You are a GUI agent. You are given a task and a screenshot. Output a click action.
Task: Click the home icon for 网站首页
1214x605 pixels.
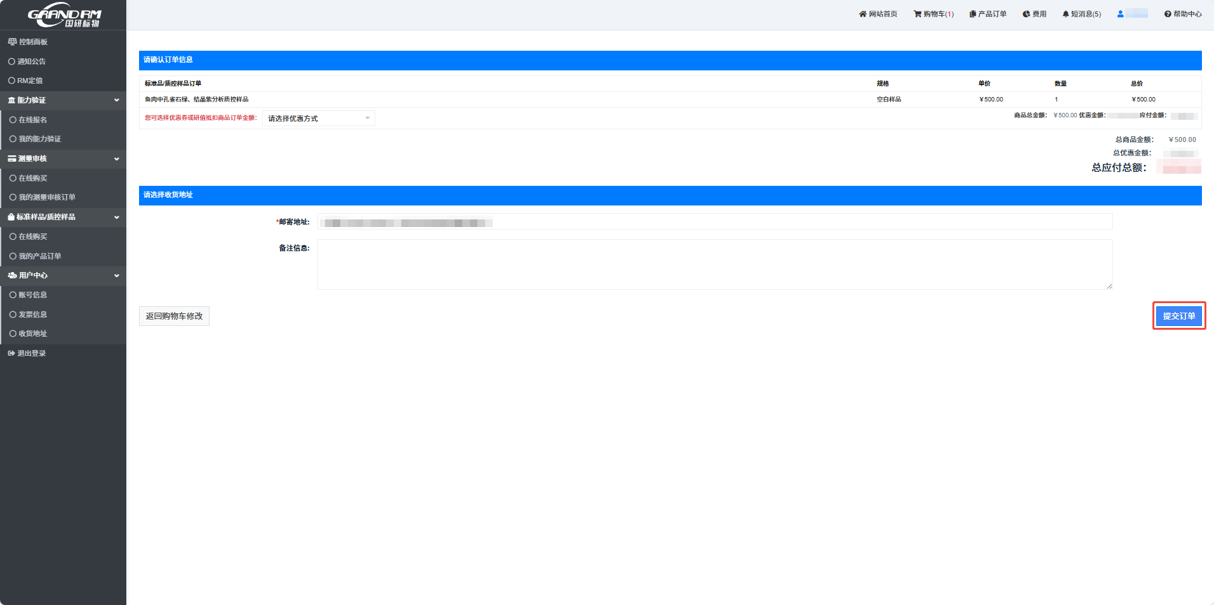tap(862, 14)
